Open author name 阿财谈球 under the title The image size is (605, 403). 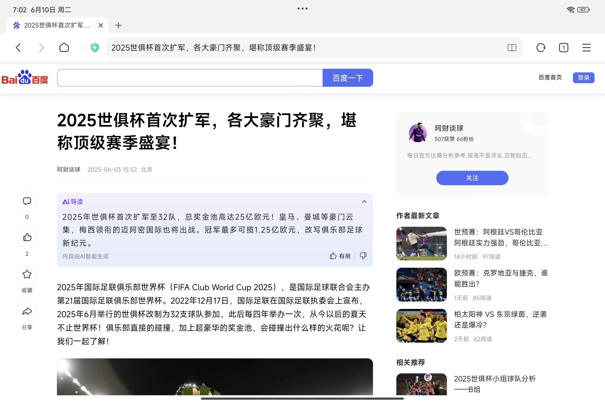point(69,170)
